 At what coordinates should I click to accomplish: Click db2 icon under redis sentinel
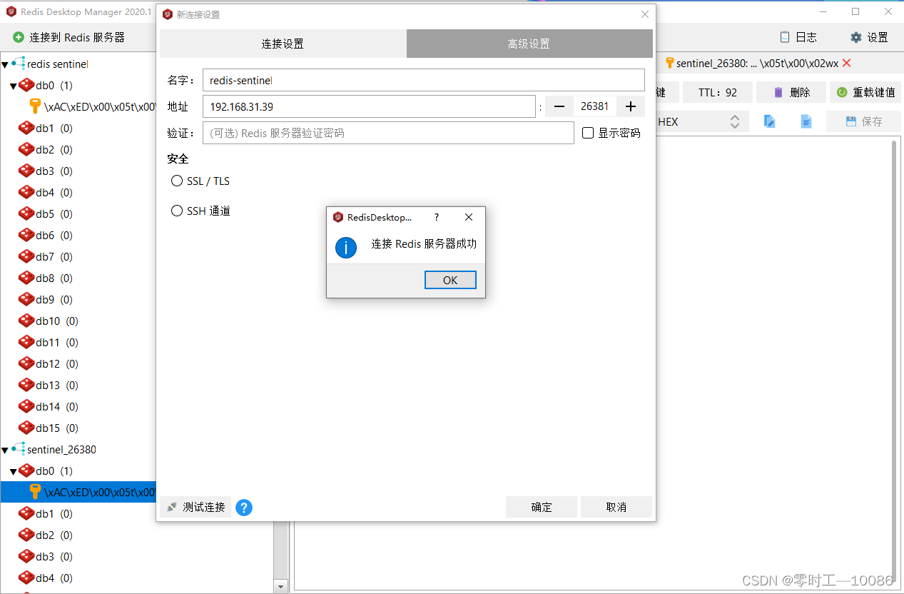point(26,149)
